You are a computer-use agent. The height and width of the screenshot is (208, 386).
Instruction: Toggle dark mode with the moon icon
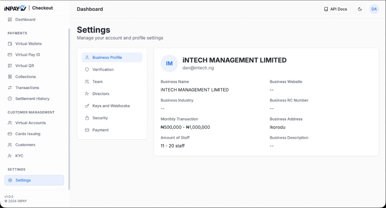[360, 9]
